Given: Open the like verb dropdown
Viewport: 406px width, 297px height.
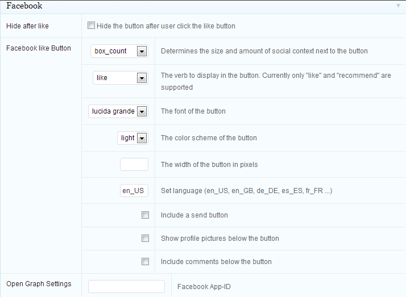Looking at the screenshot, I should click(x=121, y=78).
